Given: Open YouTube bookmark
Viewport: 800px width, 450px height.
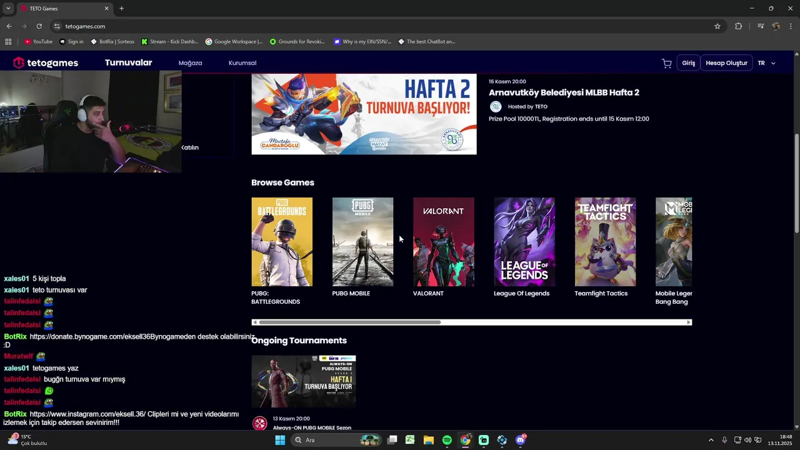Looking at the screenshot, I should 38,42.
